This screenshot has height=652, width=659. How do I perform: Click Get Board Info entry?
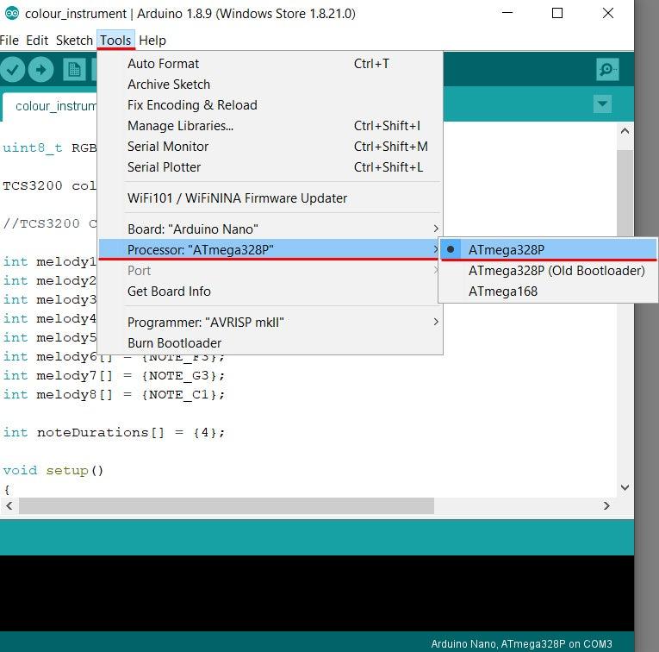(270, 292)
